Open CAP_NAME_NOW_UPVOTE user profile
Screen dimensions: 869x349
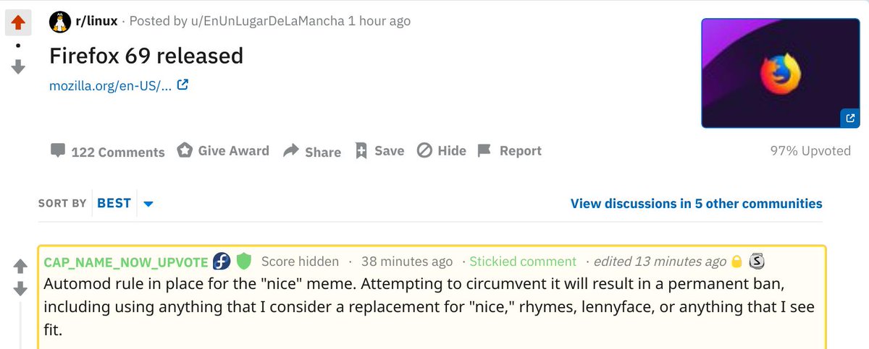126,262
